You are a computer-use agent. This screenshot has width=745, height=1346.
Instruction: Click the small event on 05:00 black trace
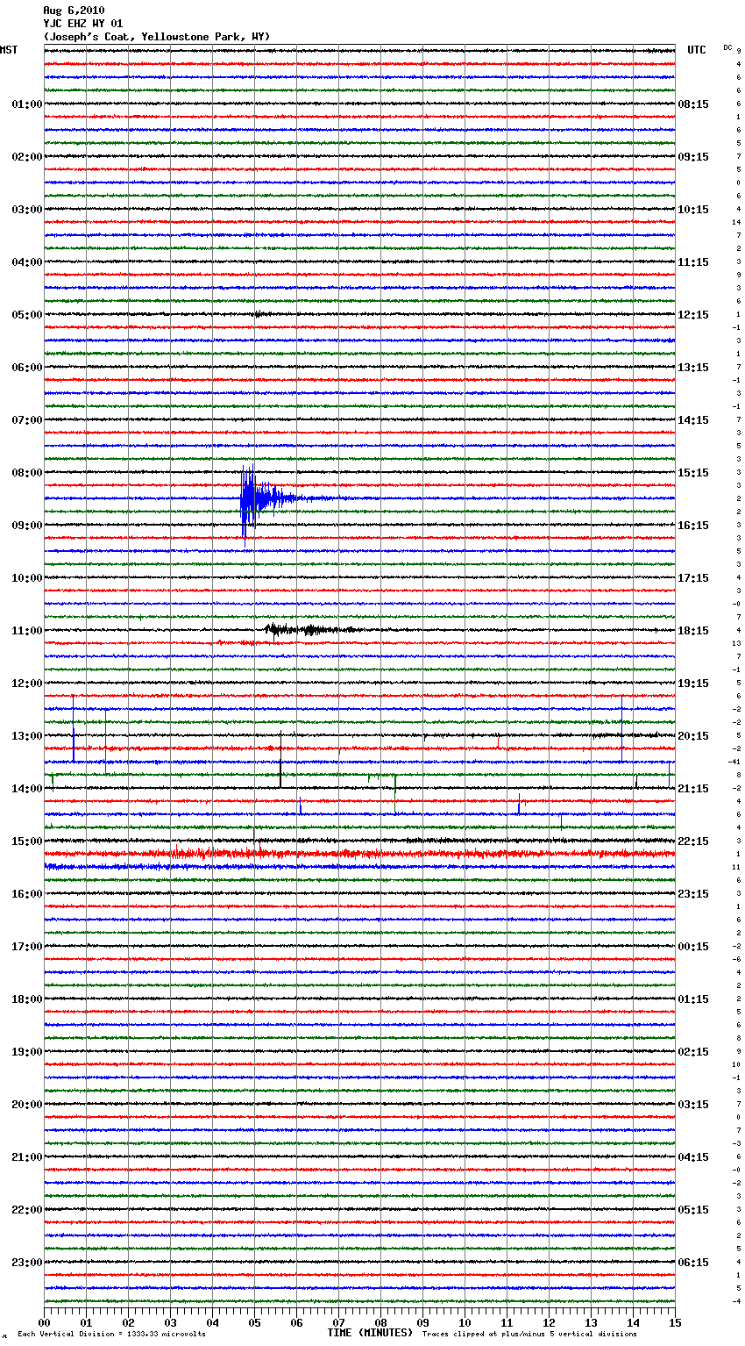tap(258, 313)
